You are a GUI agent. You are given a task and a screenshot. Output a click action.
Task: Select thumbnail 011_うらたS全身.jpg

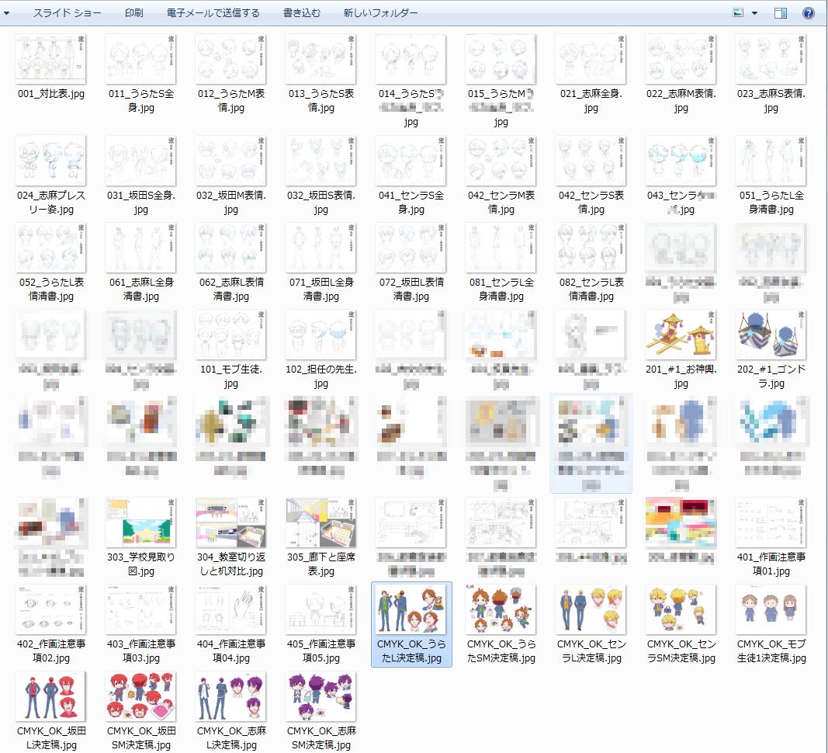[141, 60]
